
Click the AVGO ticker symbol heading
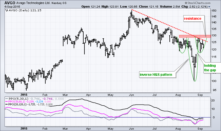[x=10, y=3]
